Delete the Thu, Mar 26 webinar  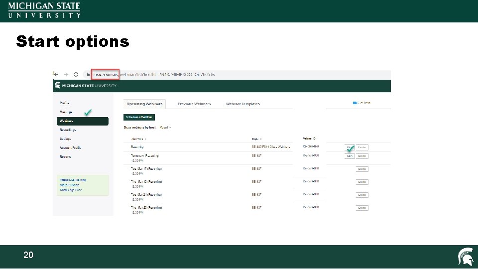tap(362, 208)
